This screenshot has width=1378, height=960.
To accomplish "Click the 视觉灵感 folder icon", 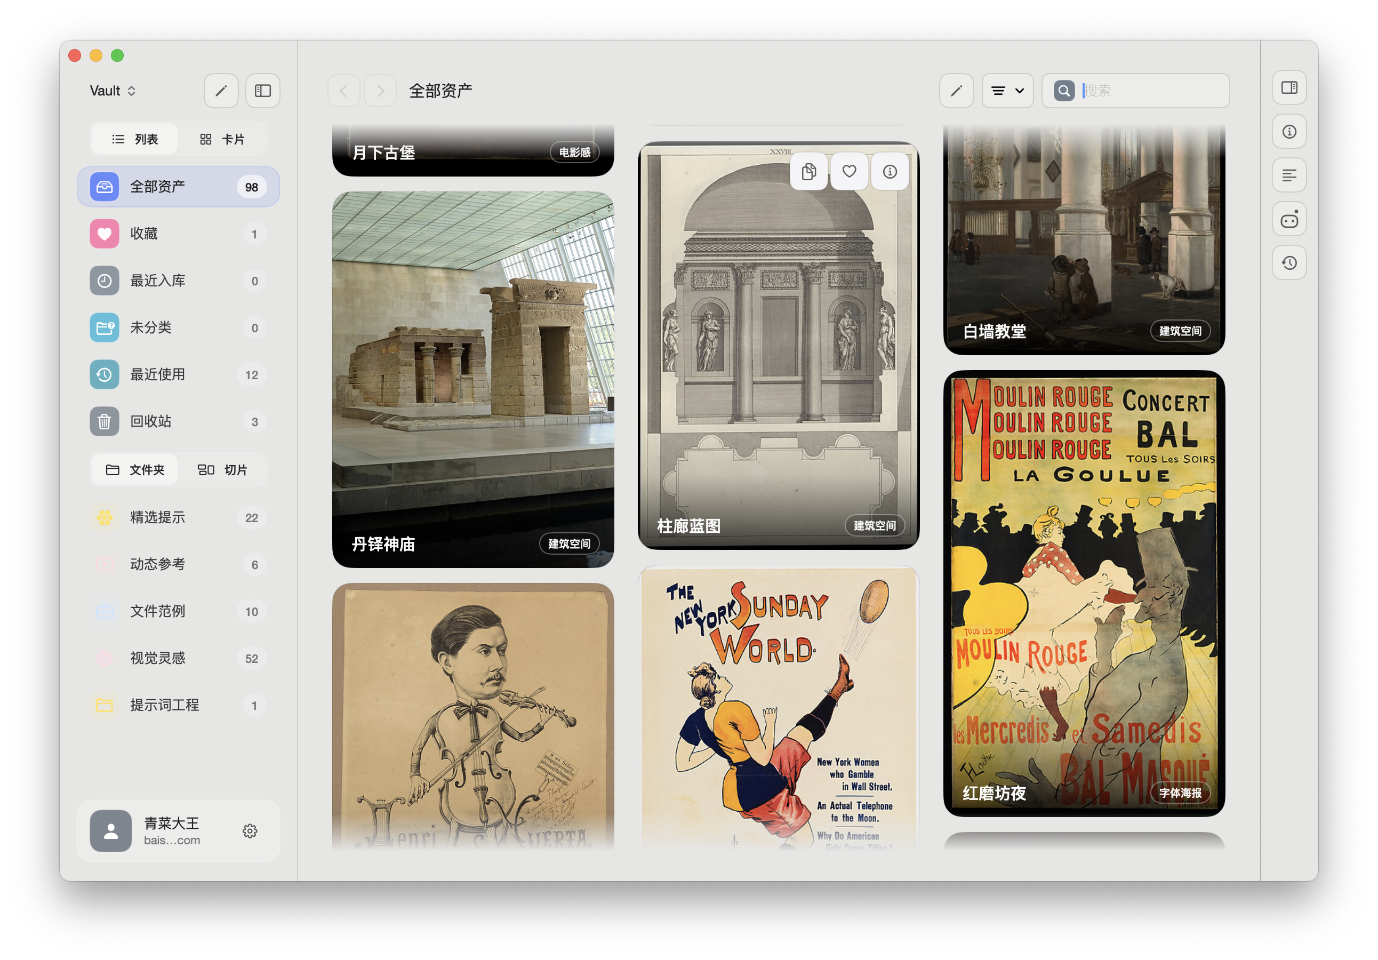I will pos(105,658).
